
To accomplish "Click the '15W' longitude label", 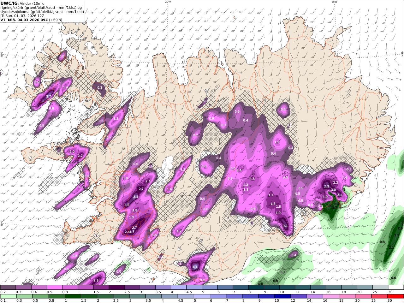I will [x=334, y=2].
